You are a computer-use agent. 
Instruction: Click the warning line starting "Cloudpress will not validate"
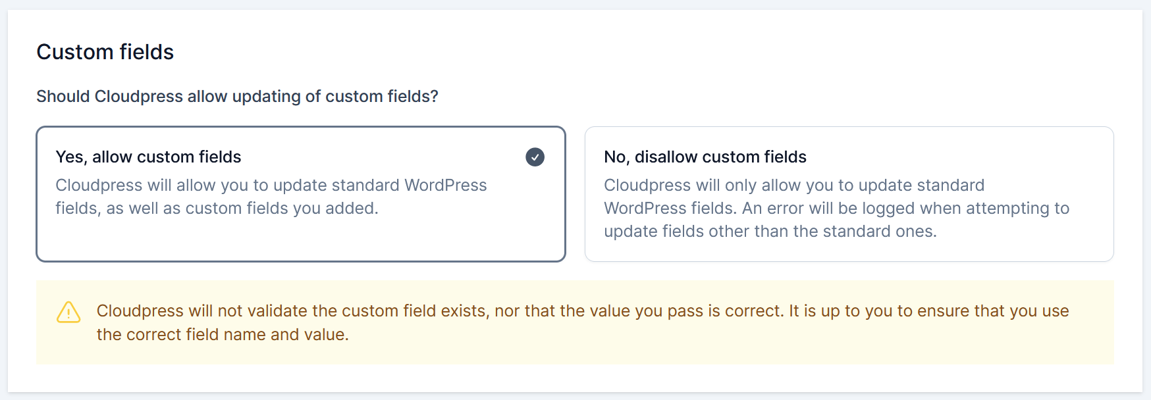coord(582,311)
